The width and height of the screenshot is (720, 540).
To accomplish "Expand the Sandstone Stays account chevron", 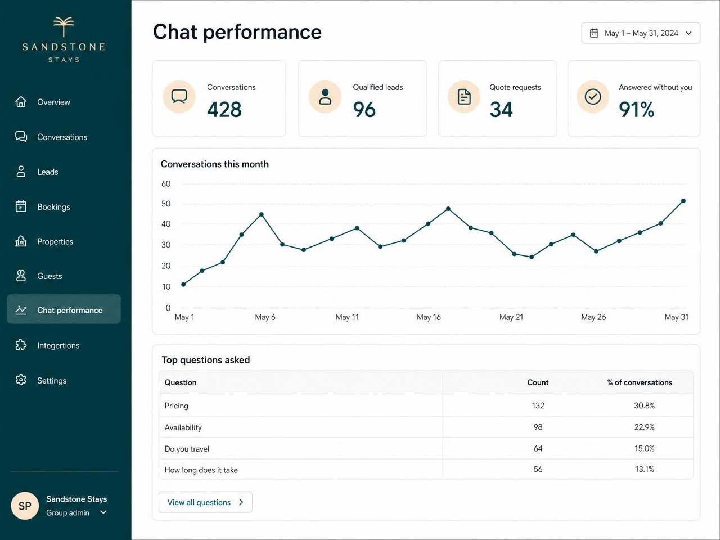I will click(103, 512).
